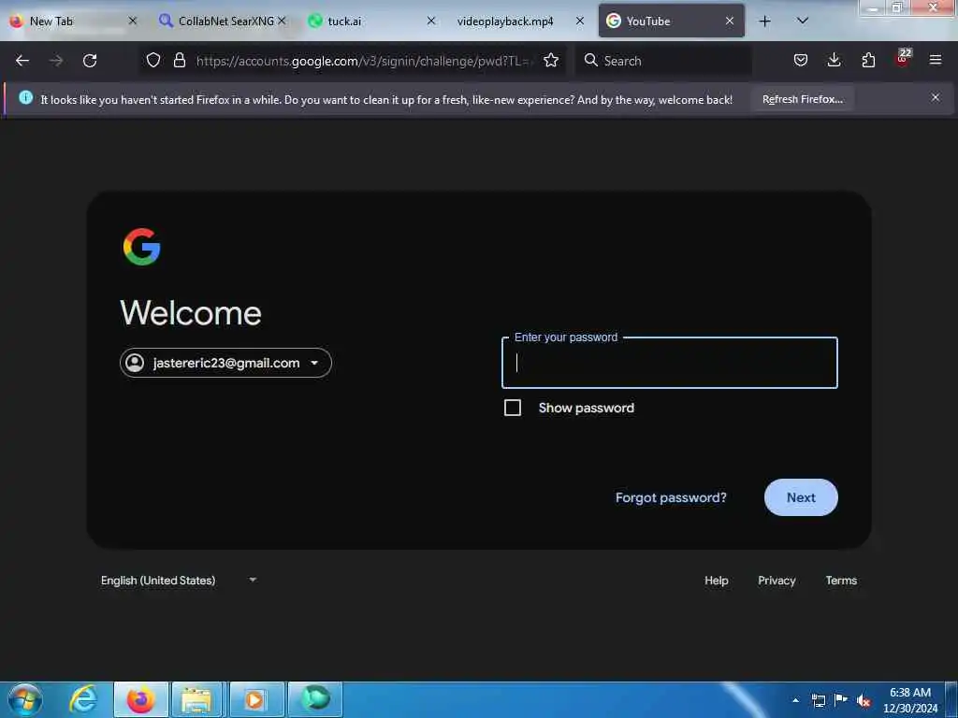Tick the Show password checkbox
The height and width of the screenshot is (718, 958).
pyautogui.click(x=513, y=408)
